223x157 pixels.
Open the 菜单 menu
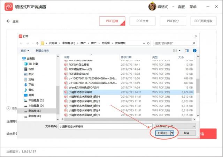[193, 7]
